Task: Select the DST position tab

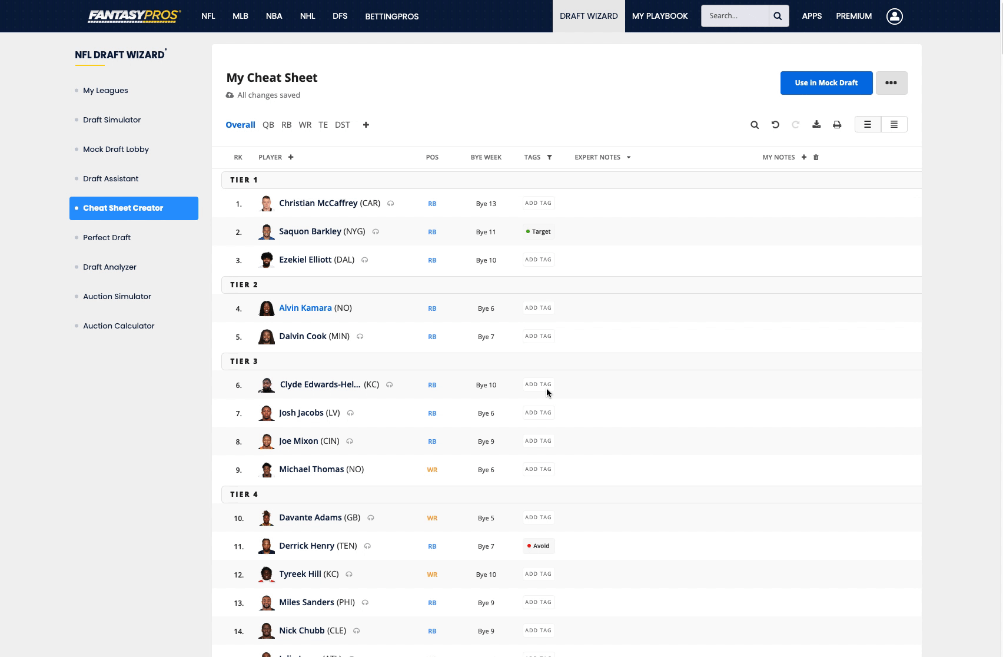Action: pyautogui.click(x=343, y=125)
